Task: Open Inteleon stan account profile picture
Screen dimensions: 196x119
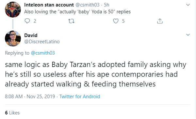Action: (x=13, y=9)
